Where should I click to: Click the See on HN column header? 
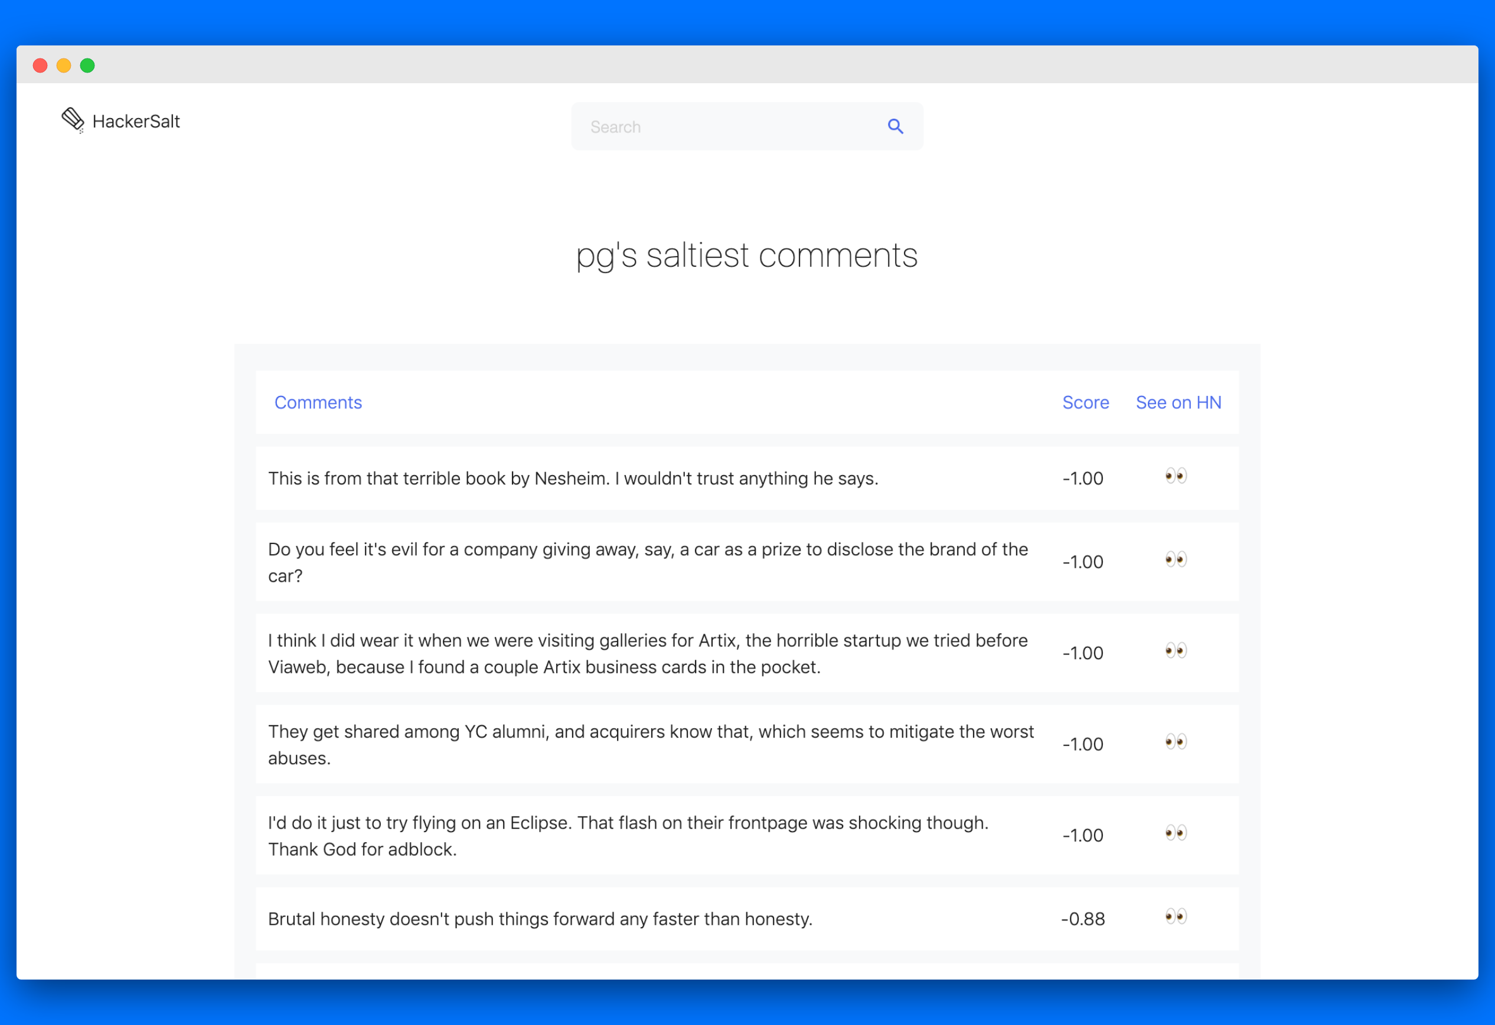[1178, 402]
